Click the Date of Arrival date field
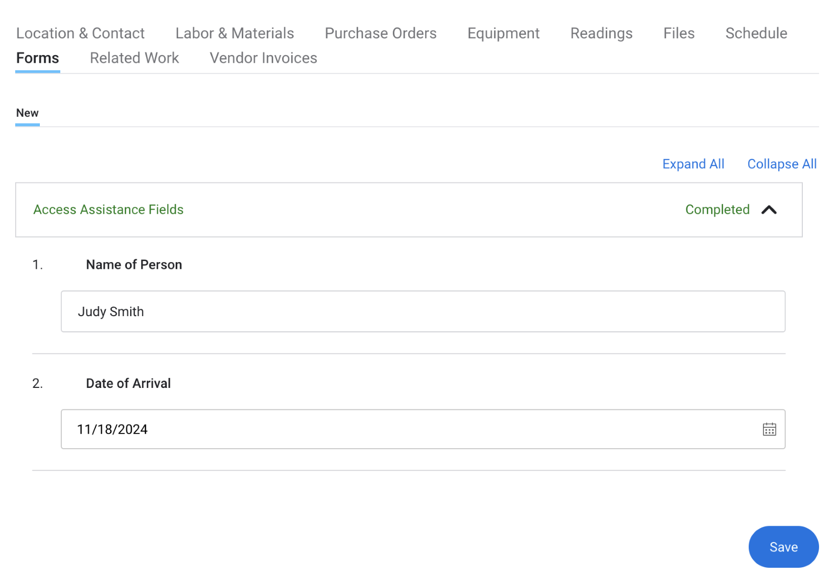839x584 pixels. pos(409,429)
